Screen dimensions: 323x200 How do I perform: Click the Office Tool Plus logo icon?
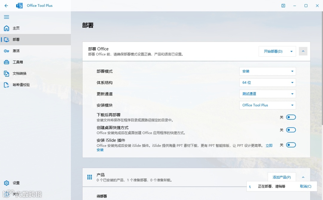point(19,6)
